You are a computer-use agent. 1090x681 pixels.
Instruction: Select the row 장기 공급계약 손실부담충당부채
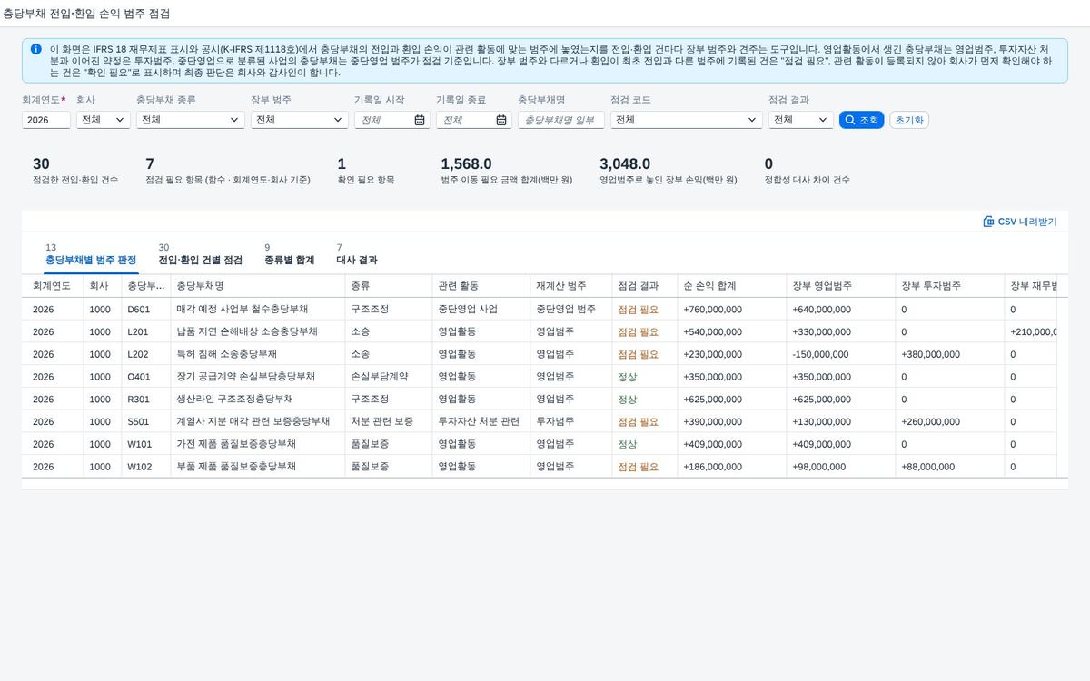(x=540, y=376)
